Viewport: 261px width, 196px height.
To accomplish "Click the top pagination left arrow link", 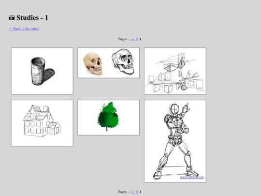I will (133, 39).
